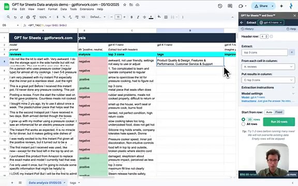Redo the last action

(22, 17)
